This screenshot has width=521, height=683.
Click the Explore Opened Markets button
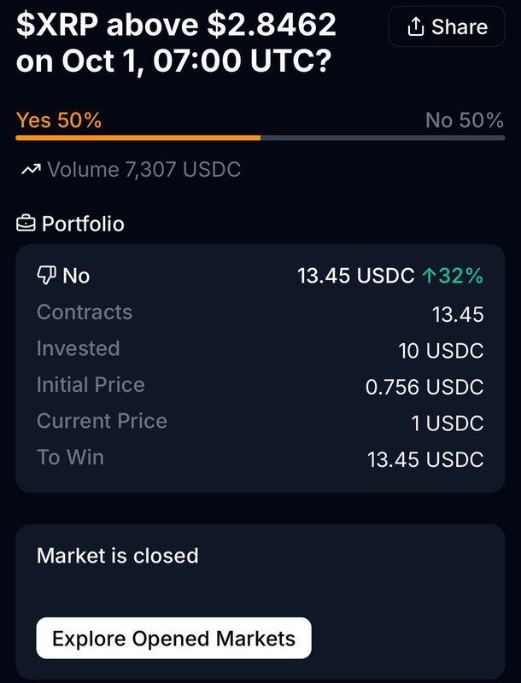pos(173,638)
